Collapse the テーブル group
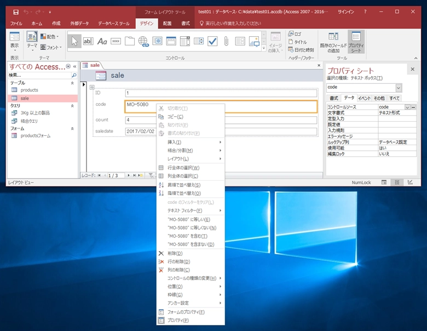Viewport: 427px width, 331px height. point(72,83)
